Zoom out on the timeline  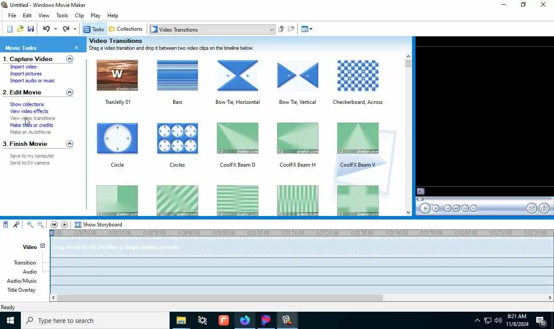(40, 225)
